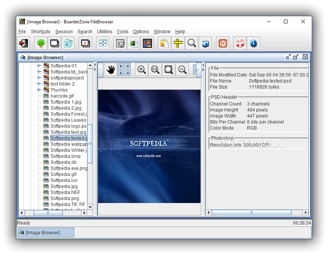Screen dimensions: 328x255
Task: Click the magnifying glass search icon
Action: (x=192, y=43)
